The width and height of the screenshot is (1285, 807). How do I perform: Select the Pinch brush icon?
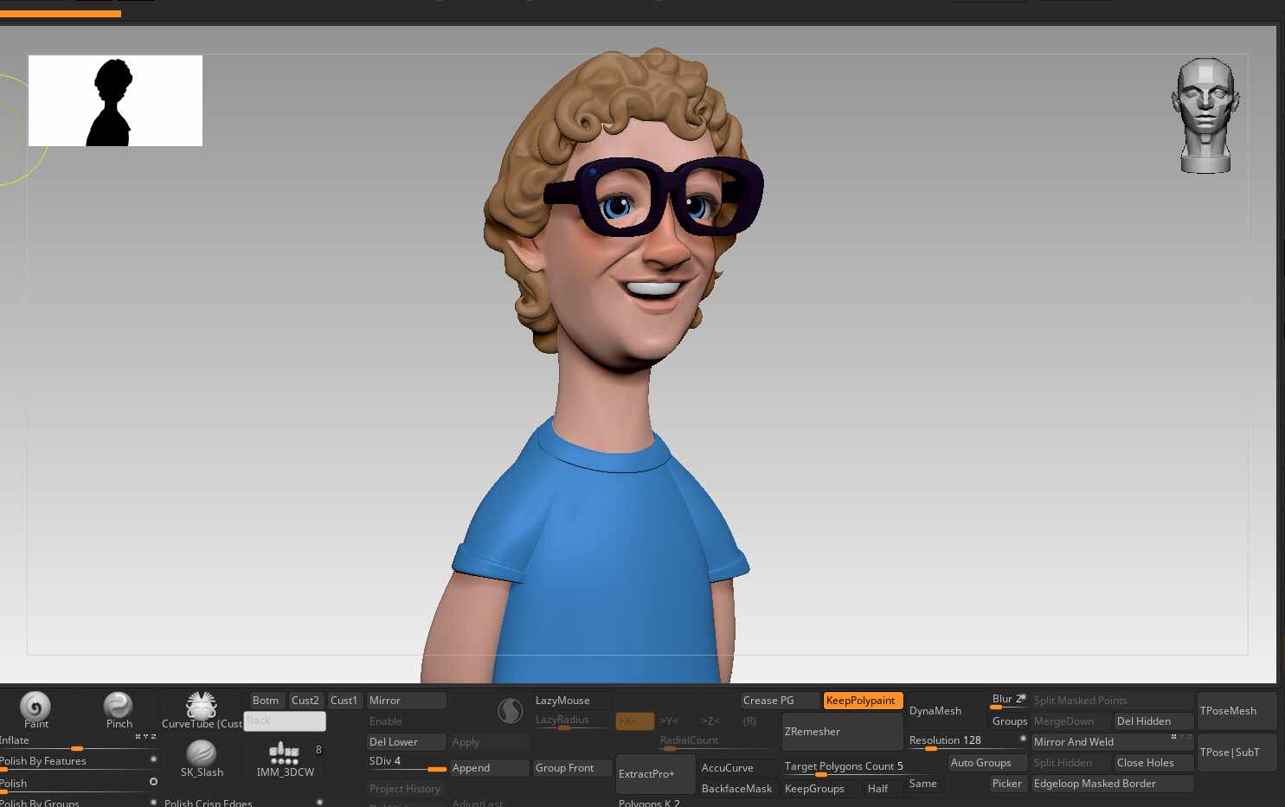(119, 706)
